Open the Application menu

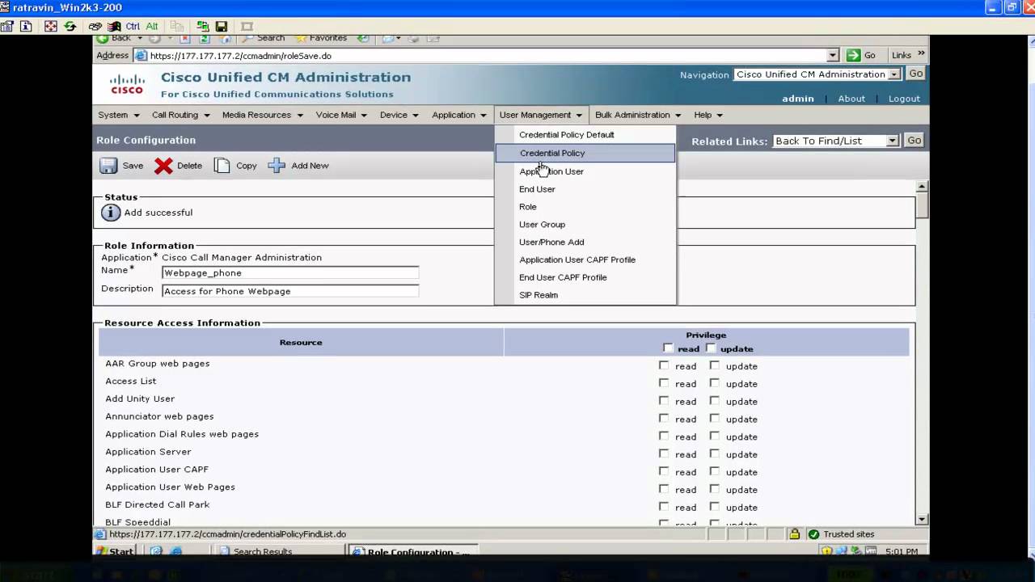click(458, 115)
